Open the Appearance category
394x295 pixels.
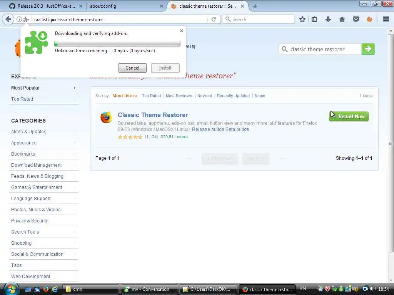[x=43, y=143]
